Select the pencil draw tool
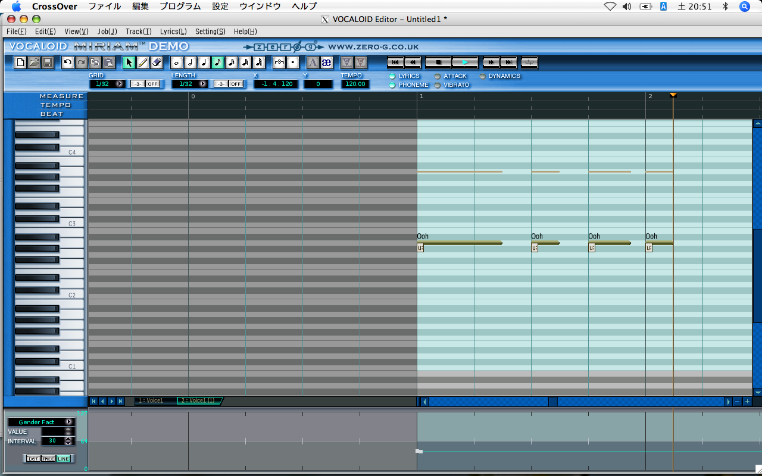This screenshot has width=762, height=476. click(x=143, y=62)
